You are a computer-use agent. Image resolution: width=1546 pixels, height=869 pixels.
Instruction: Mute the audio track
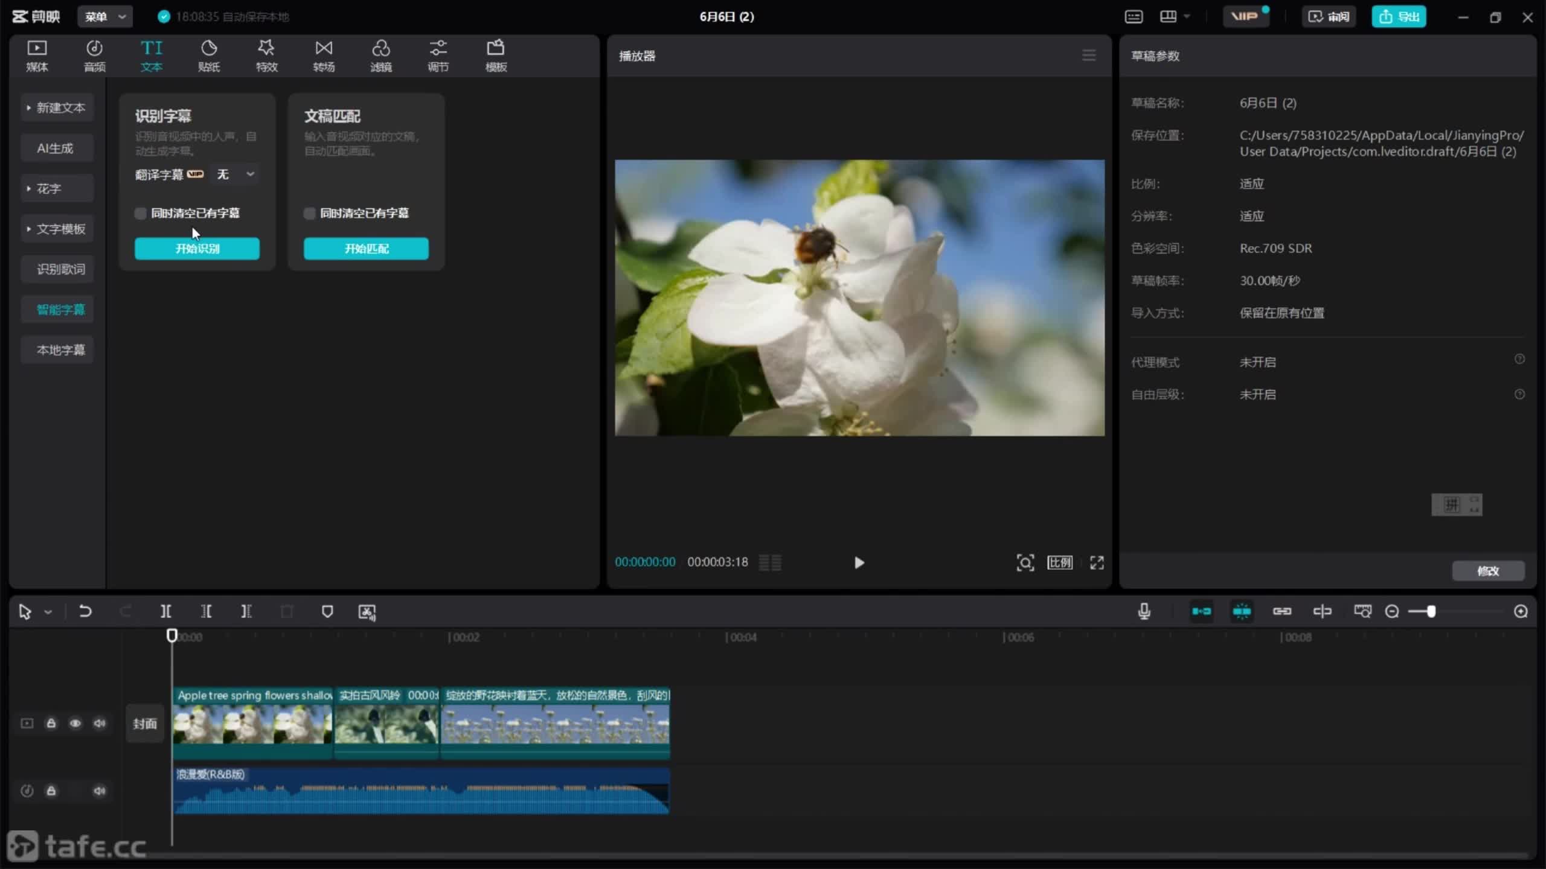tap(100, 791)
